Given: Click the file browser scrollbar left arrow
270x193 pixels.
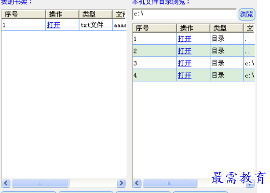Looking at the screenshot, I should point(137,183).
